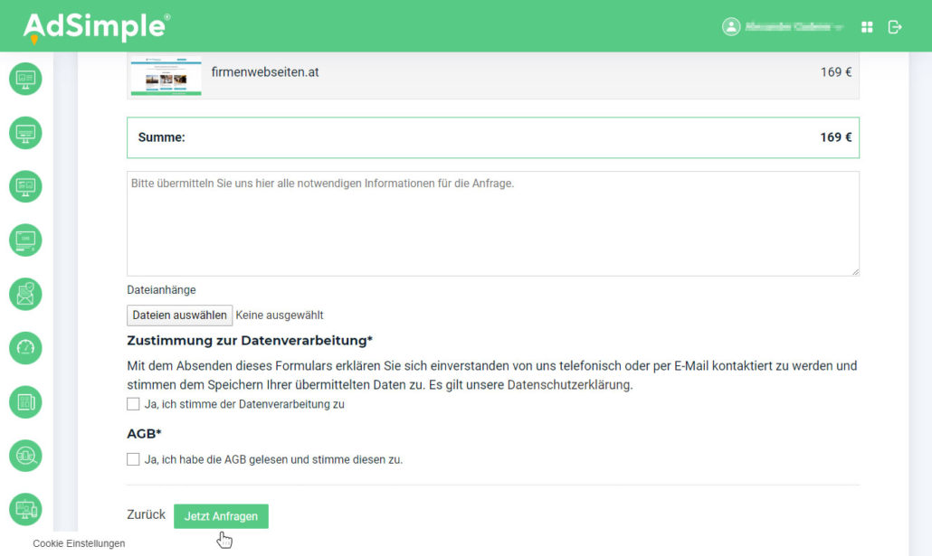The width and height of the screenshot is (932, 556).
Task: Click the topmost monitor icon in sidebar
Action: [x=25, y=79]
